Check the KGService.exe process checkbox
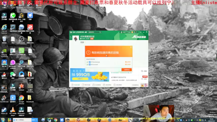The height and width of the screenshot is (122, 217). click(x=87, y=62)
